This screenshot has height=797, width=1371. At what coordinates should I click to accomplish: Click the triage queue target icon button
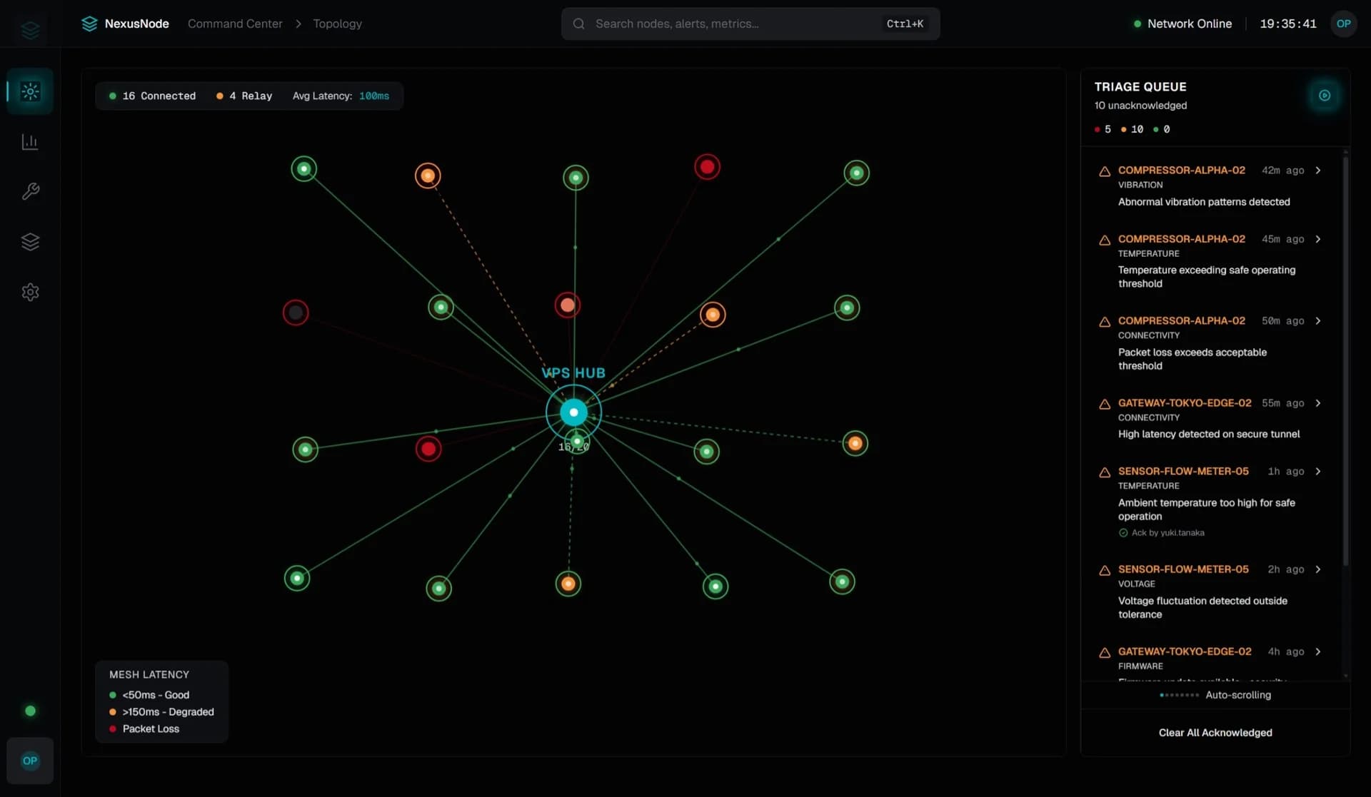[x=1325, y=96]
